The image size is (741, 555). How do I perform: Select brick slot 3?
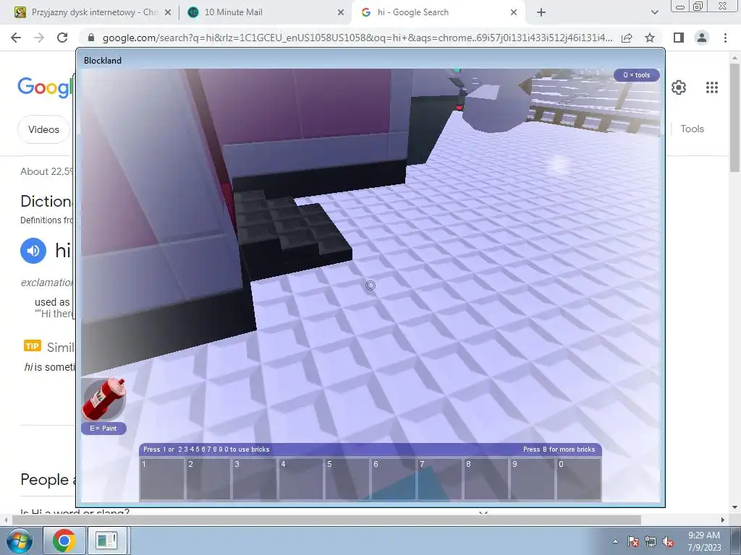[x=254, y=478]
